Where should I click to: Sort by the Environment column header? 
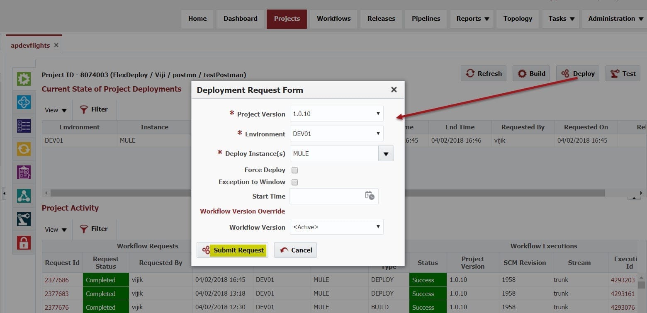tap(79, 127)
